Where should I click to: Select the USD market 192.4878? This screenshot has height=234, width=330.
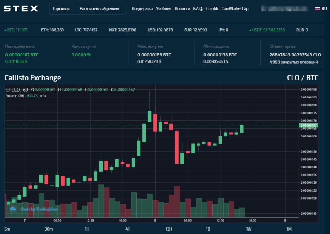coord(160,30)
